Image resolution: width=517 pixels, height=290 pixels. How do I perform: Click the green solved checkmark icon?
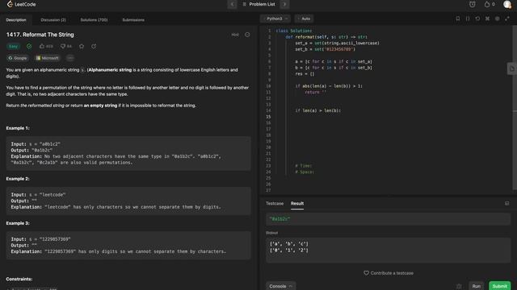pos(29,47)
